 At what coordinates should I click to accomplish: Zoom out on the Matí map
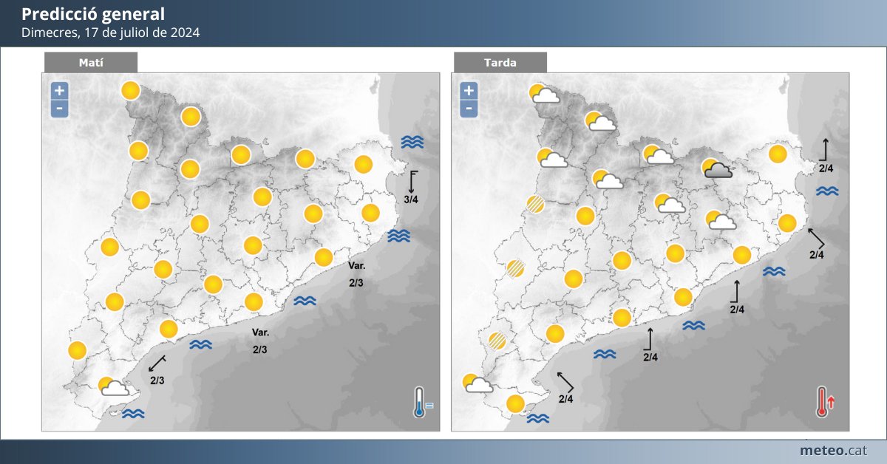[x=60, y=109]
